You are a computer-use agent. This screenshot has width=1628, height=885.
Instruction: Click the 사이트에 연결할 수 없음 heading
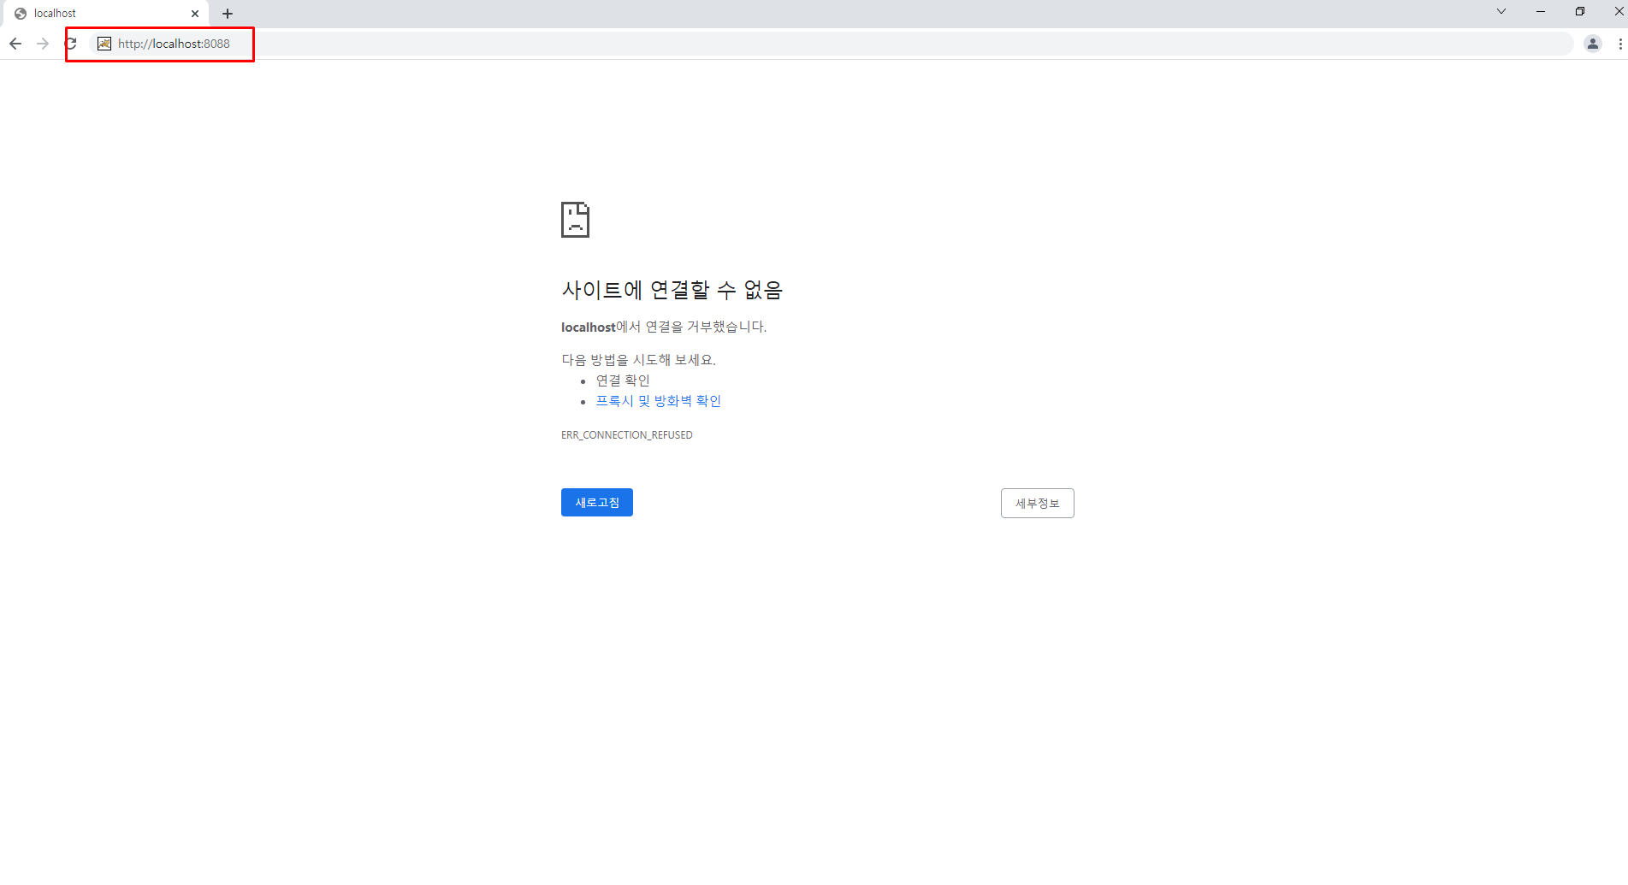point(672,290)
